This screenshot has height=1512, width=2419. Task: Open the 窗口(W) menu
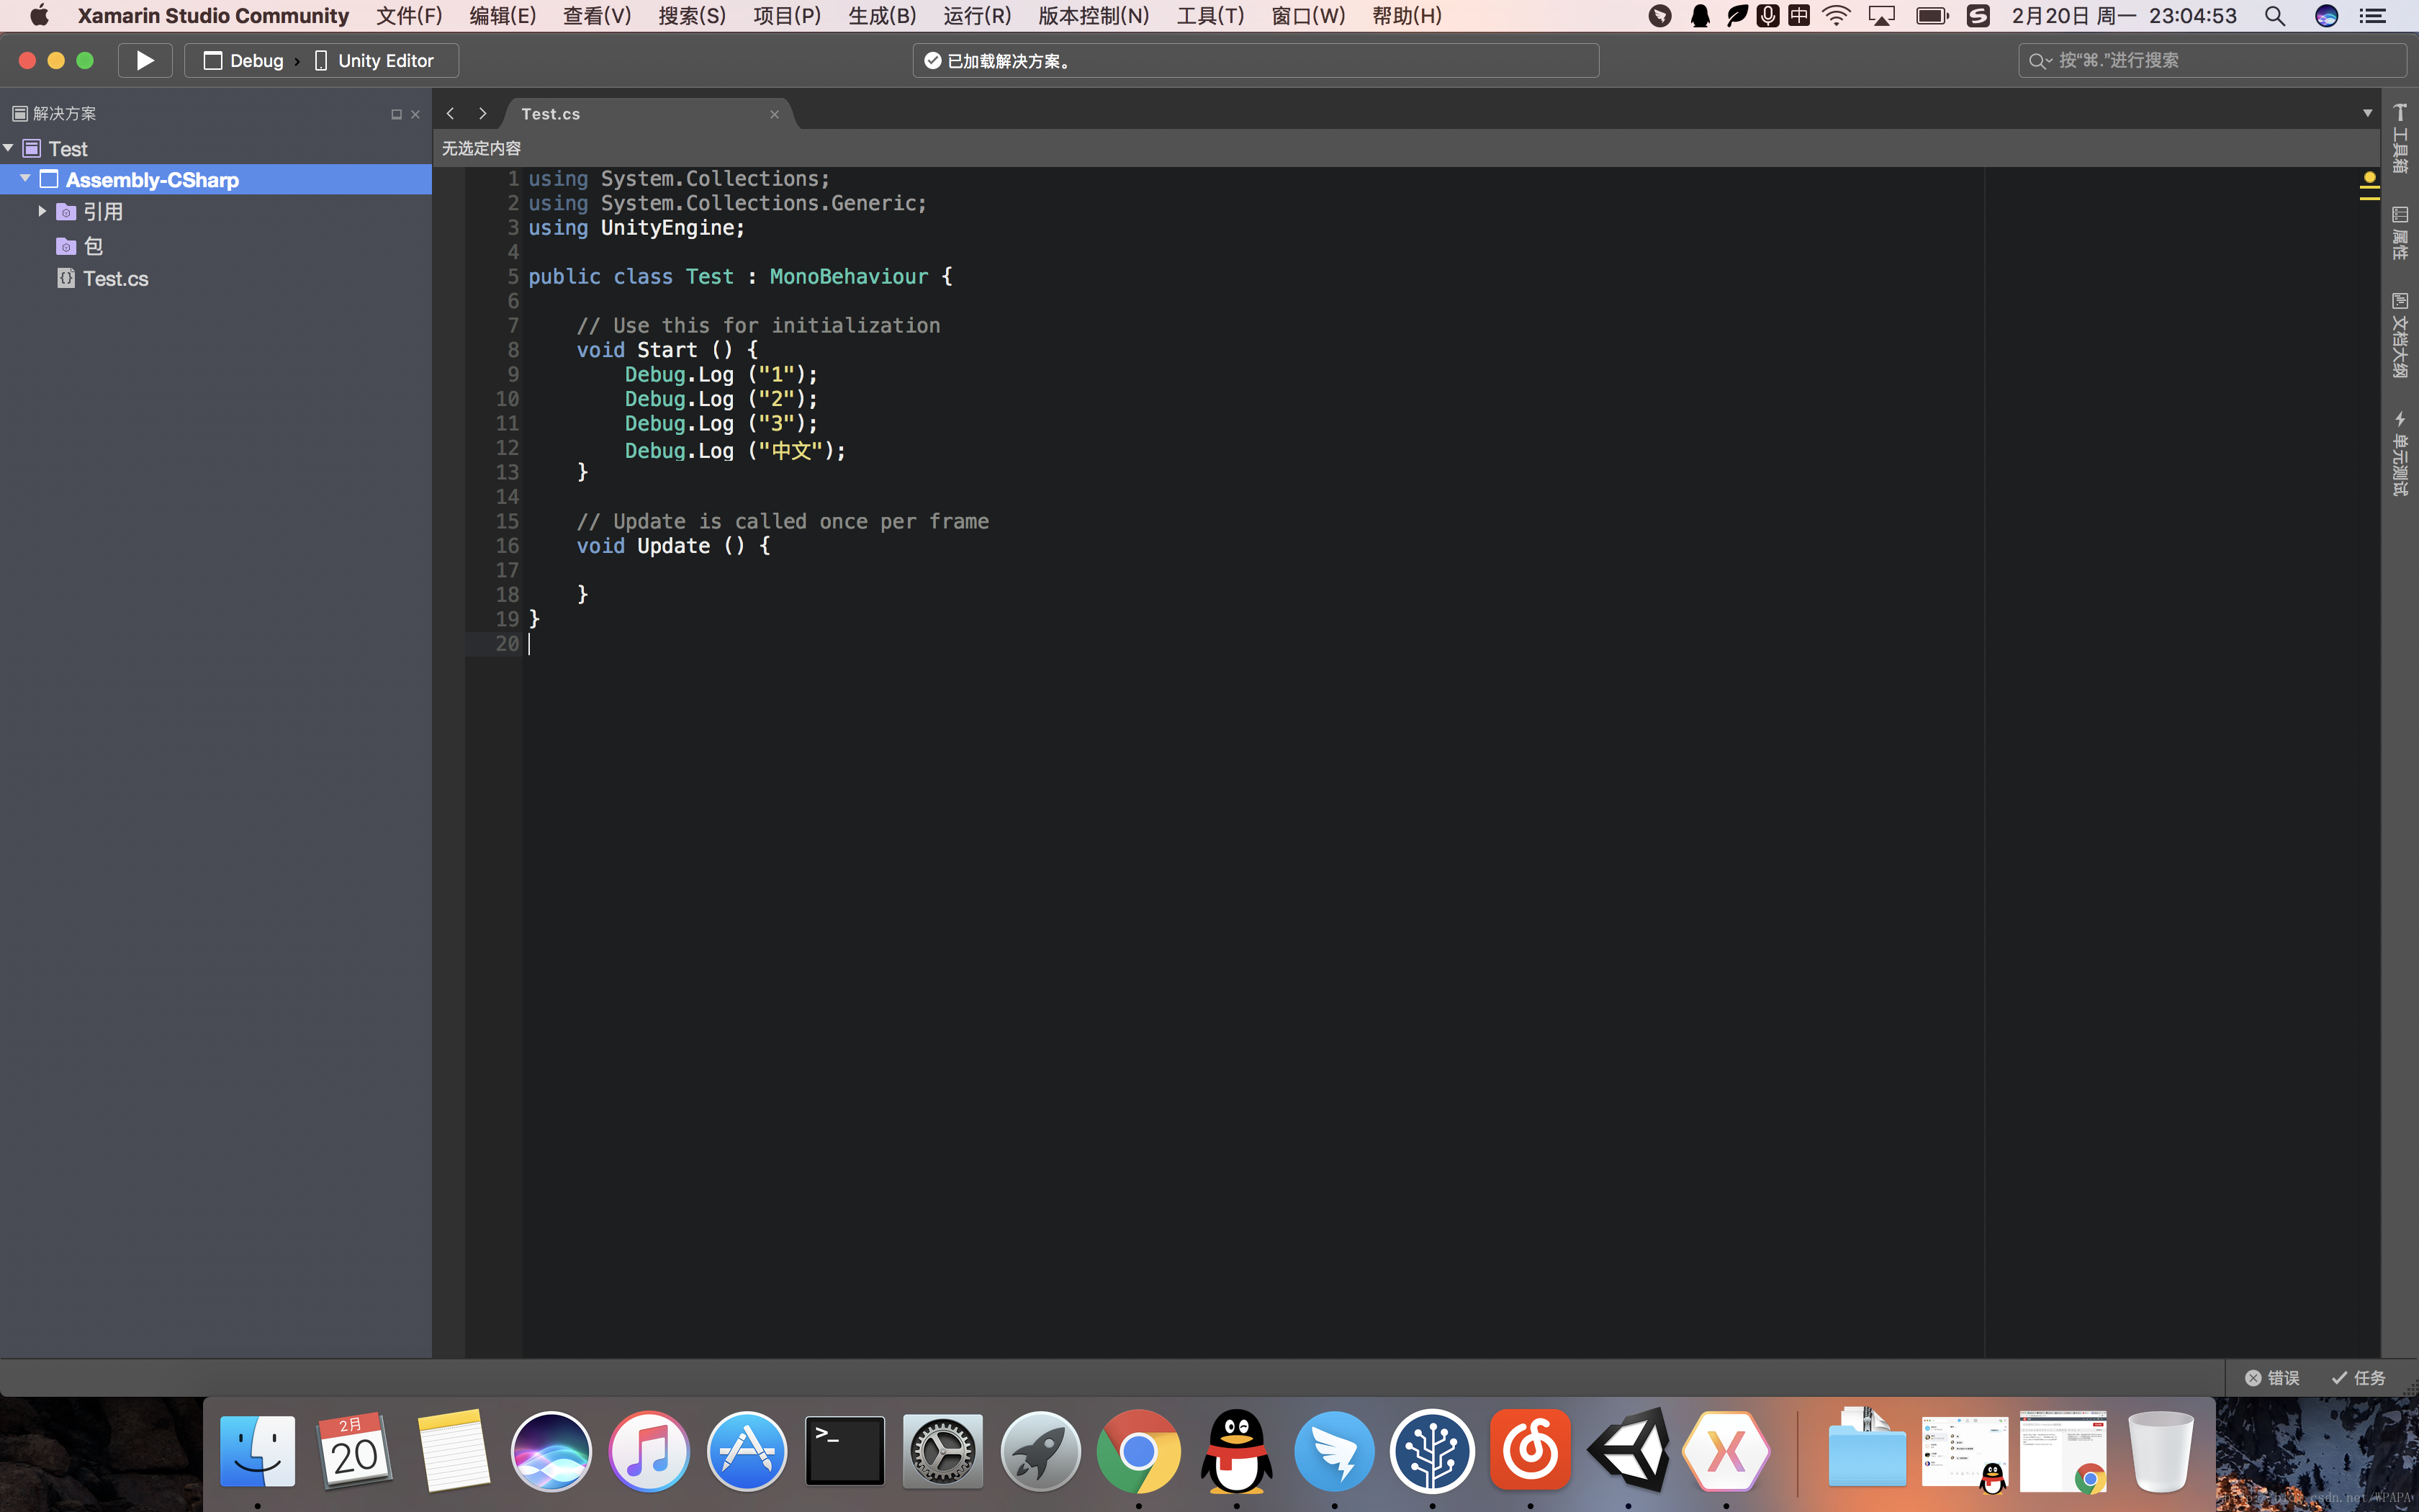[x=1307, y=16]
